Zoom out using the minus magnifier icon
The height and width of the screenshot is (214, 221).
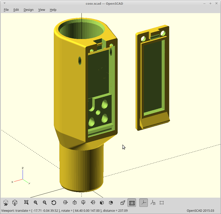(x=45, y=202)
